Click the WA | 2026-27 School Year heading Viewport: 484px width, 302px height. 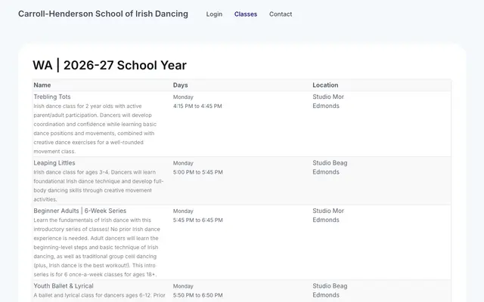[110, 66]
